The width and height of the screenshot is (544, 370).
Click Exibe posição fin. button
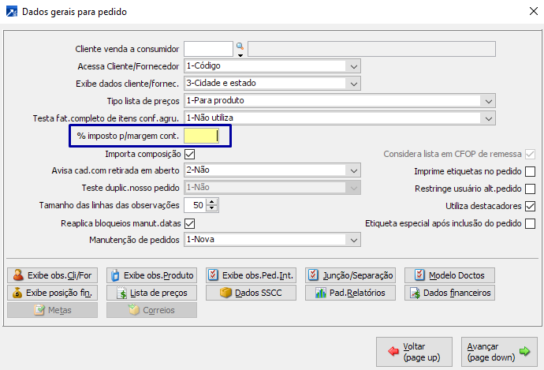pyautogui.click(x=52, y=293)
